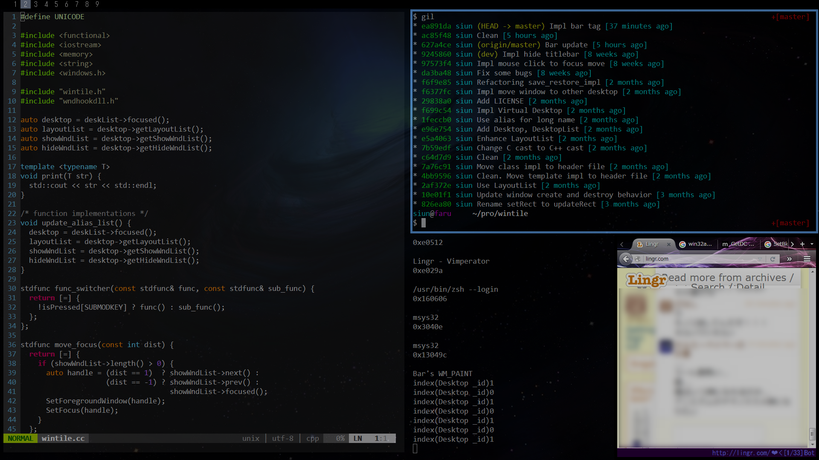The image size is (819, 460).
Task: Select workspace 4 in the top taskbar
Action: (46, 4)
